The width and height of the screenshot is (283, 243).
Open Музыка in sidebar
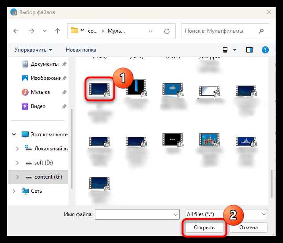(x=36, y=92)
